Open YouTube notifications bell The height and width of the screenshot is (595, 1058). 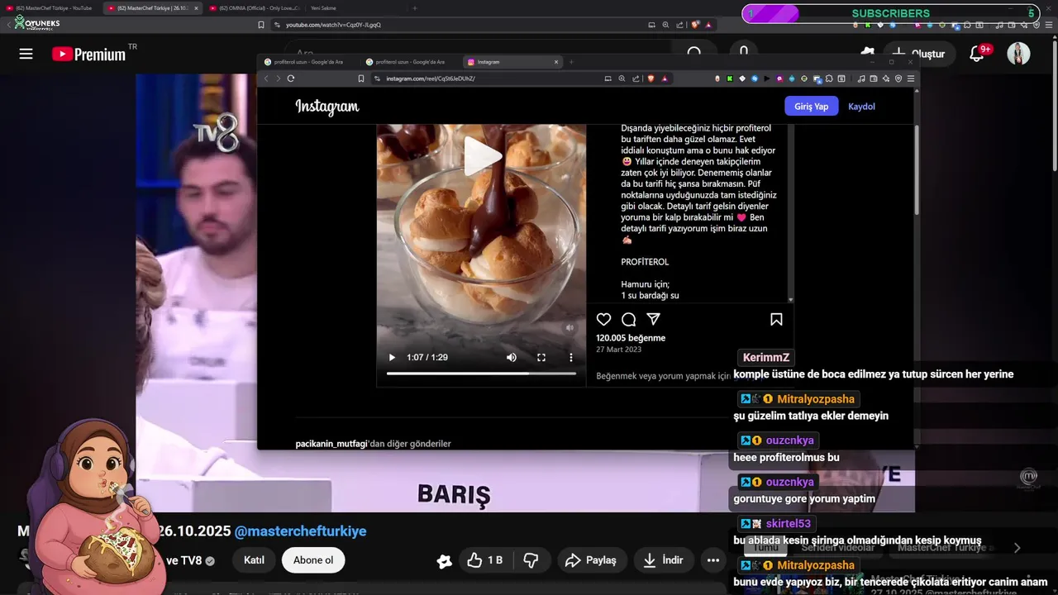point(977,54)
